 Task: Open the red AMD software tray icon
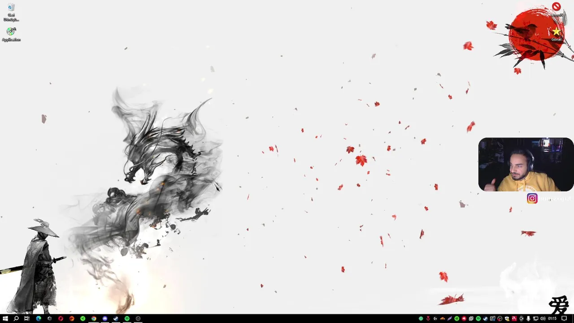514,319
